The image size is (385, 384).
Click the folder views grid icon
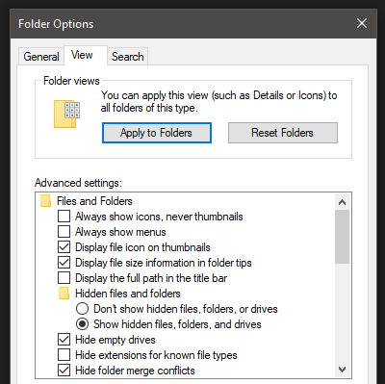click(x=66, y=114)
